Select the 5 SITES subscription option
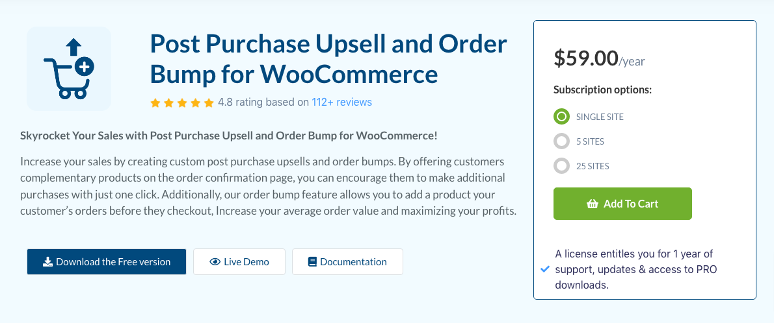The image size is (774, 323). pos(561,141)
